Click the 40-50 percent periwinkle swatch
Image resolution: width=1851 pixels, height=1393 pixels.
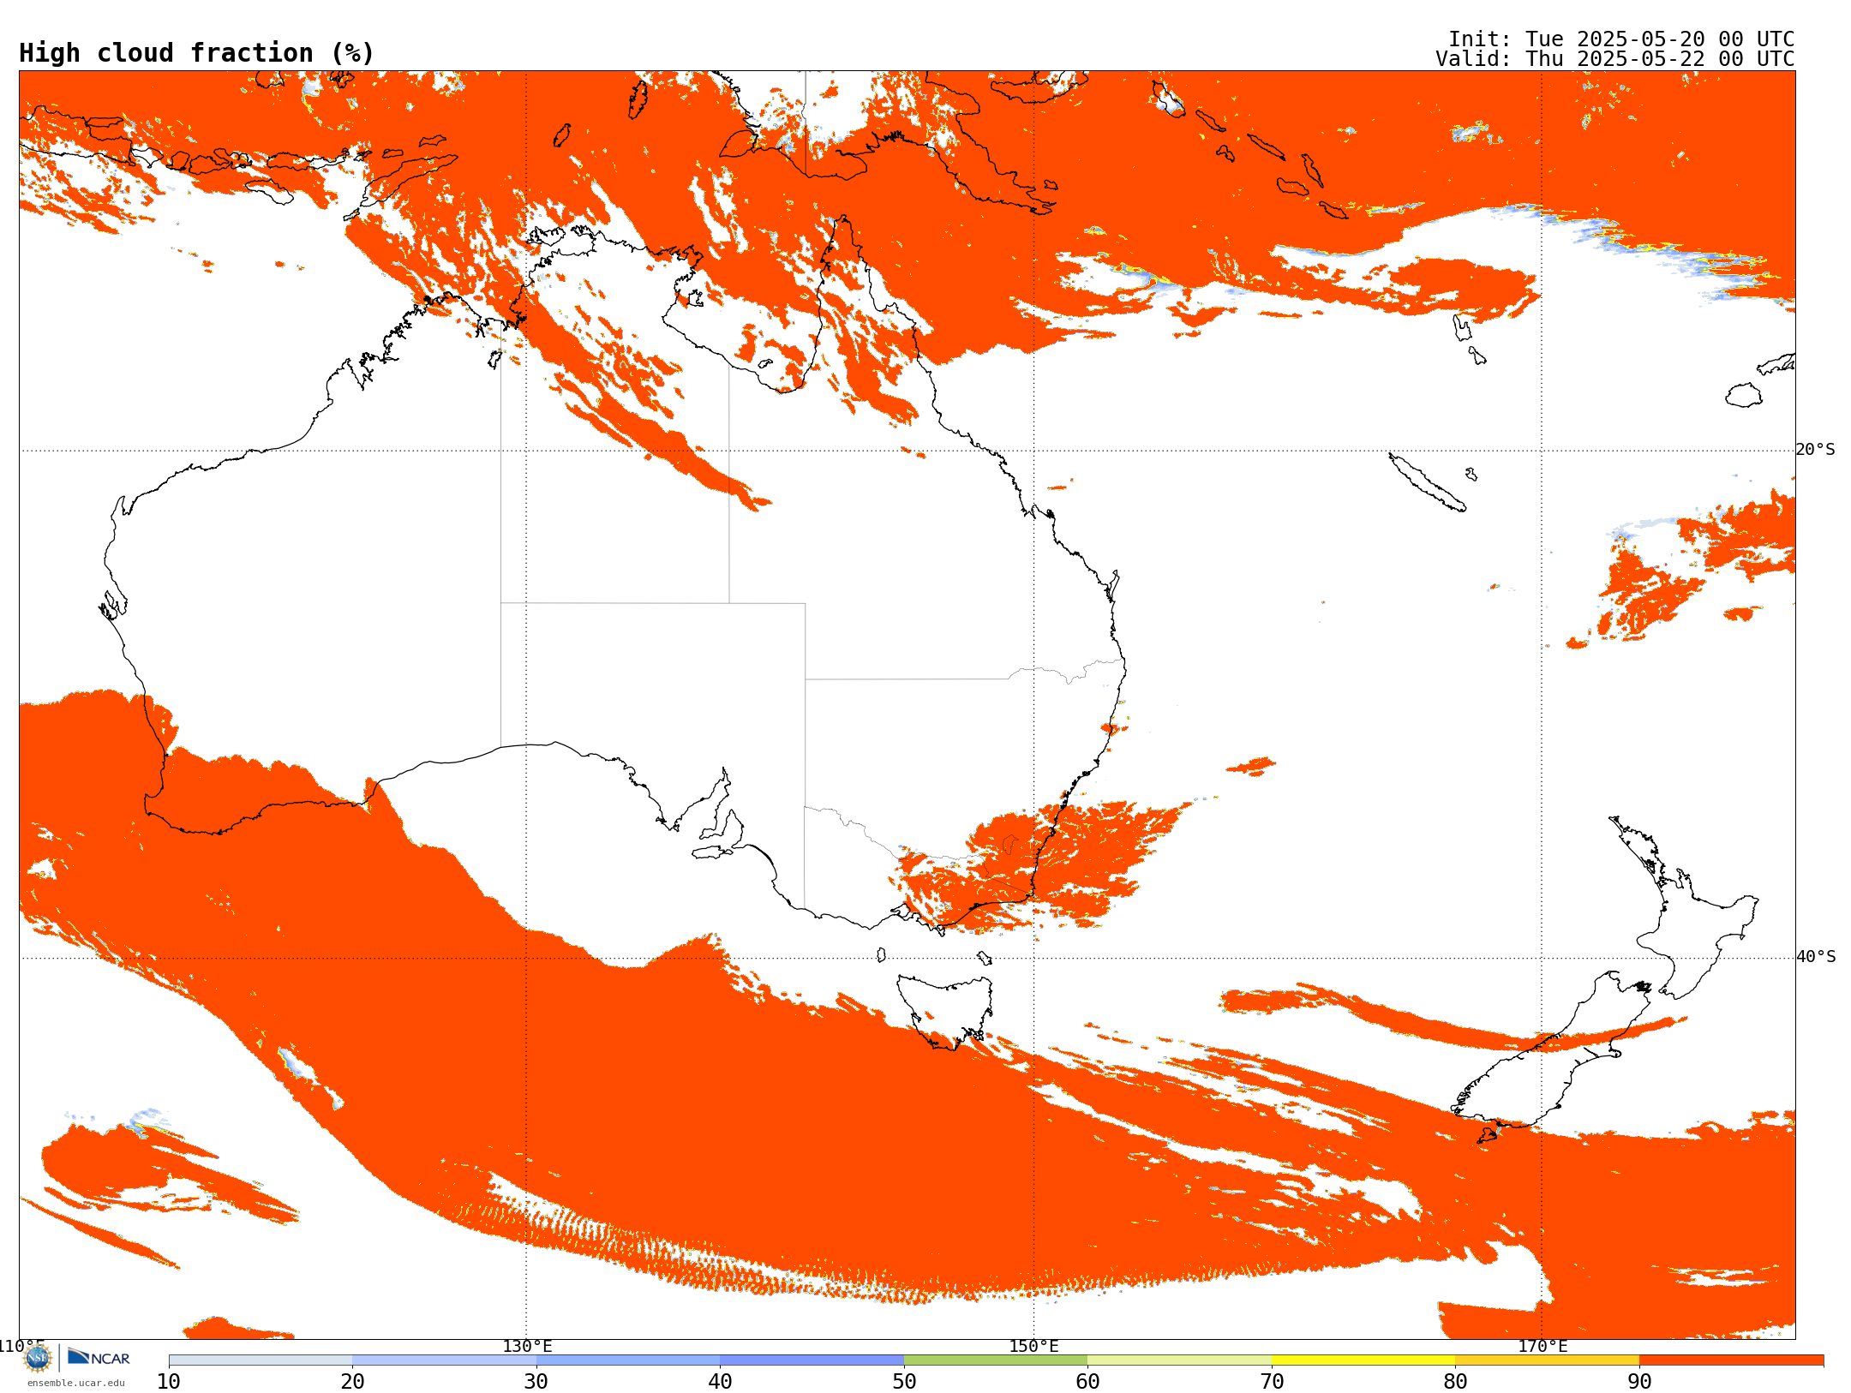click(x=812, y=1360)
